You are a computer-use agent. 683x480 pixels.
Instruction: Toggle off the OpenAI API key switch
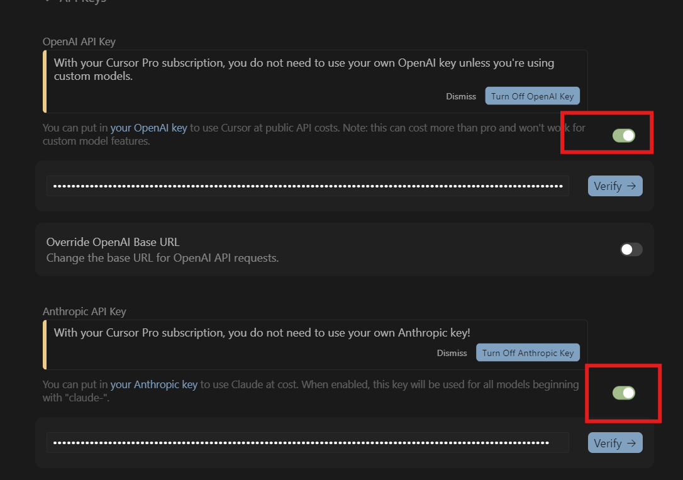tap(624, 135)
